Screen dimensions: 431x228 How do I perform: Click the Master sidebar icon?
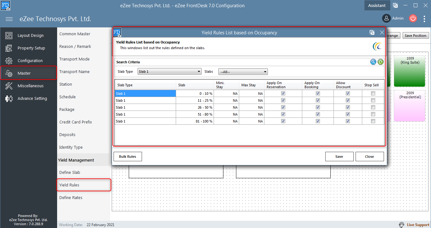click(x=9, y=73)
